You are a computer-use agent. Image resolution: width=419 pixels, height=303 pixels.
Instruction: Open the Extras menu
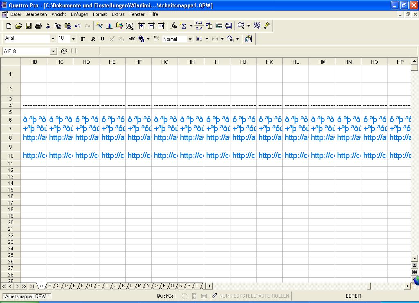point(118,14)
